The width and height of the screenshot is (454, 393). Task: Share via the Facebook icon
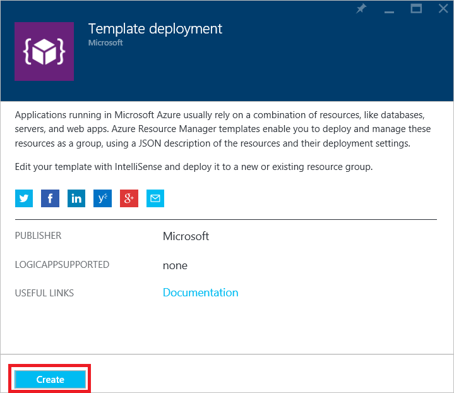(50, 198)
